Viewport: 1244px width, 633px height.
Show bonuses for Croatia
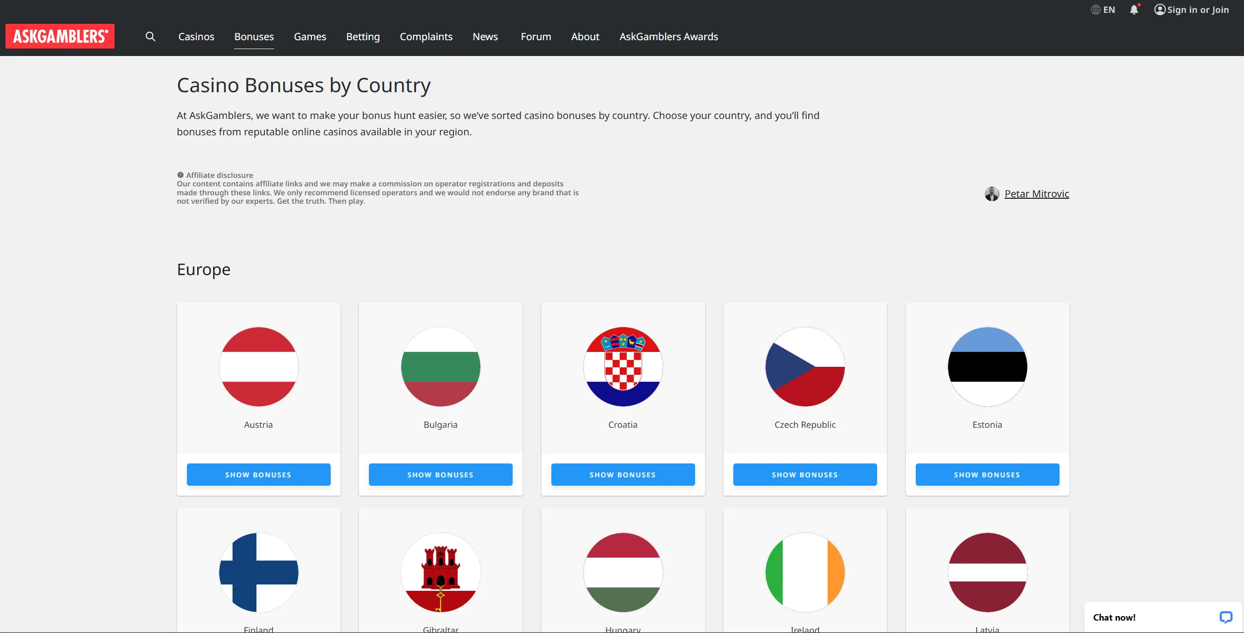(x=623, y=474)
